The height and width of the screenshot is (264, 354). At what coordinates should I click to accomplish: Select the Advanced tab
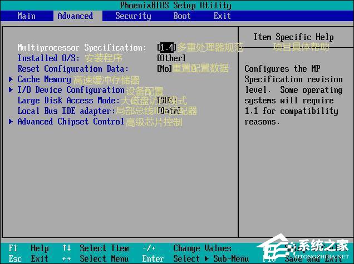pyautogui.click(x=75, y=16)
